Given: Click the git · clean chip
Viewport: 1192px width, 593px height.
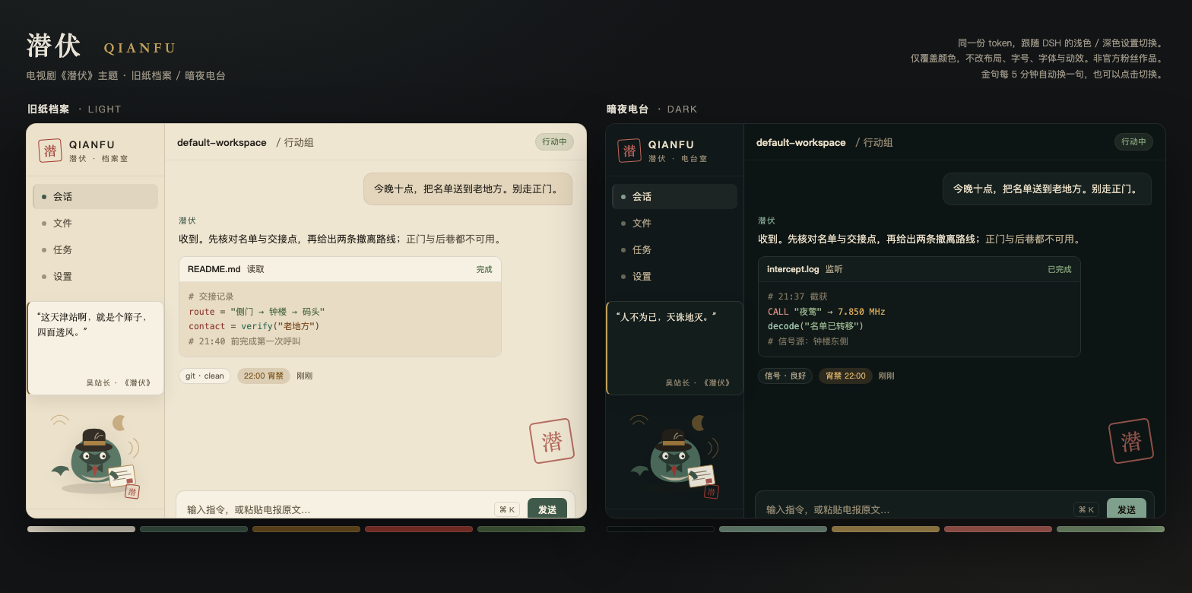Looking at the screenshot, I should 204,376.
